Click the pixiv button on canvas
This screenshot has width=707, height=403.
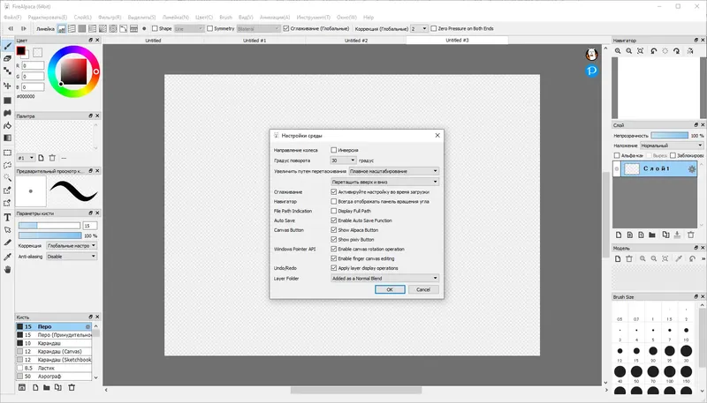(x=591, y=71)
